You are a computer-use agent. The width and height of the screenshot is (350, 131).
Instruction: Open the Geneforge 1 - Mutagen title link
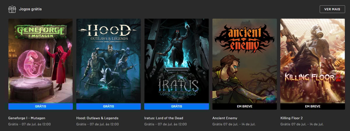pyautogui.click(x=27, y=118)
